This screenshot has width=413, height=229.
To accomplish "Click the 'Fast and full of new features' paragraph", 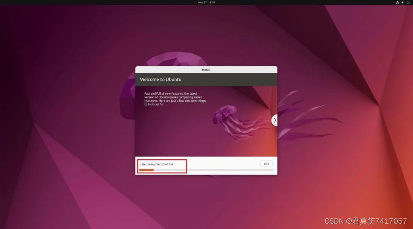I will tap(175, 99).
